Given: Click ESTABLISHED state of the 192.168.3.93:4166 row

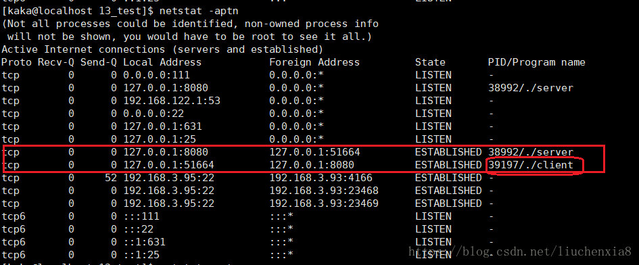Looking at the screenshot, I should click(448, 178).
